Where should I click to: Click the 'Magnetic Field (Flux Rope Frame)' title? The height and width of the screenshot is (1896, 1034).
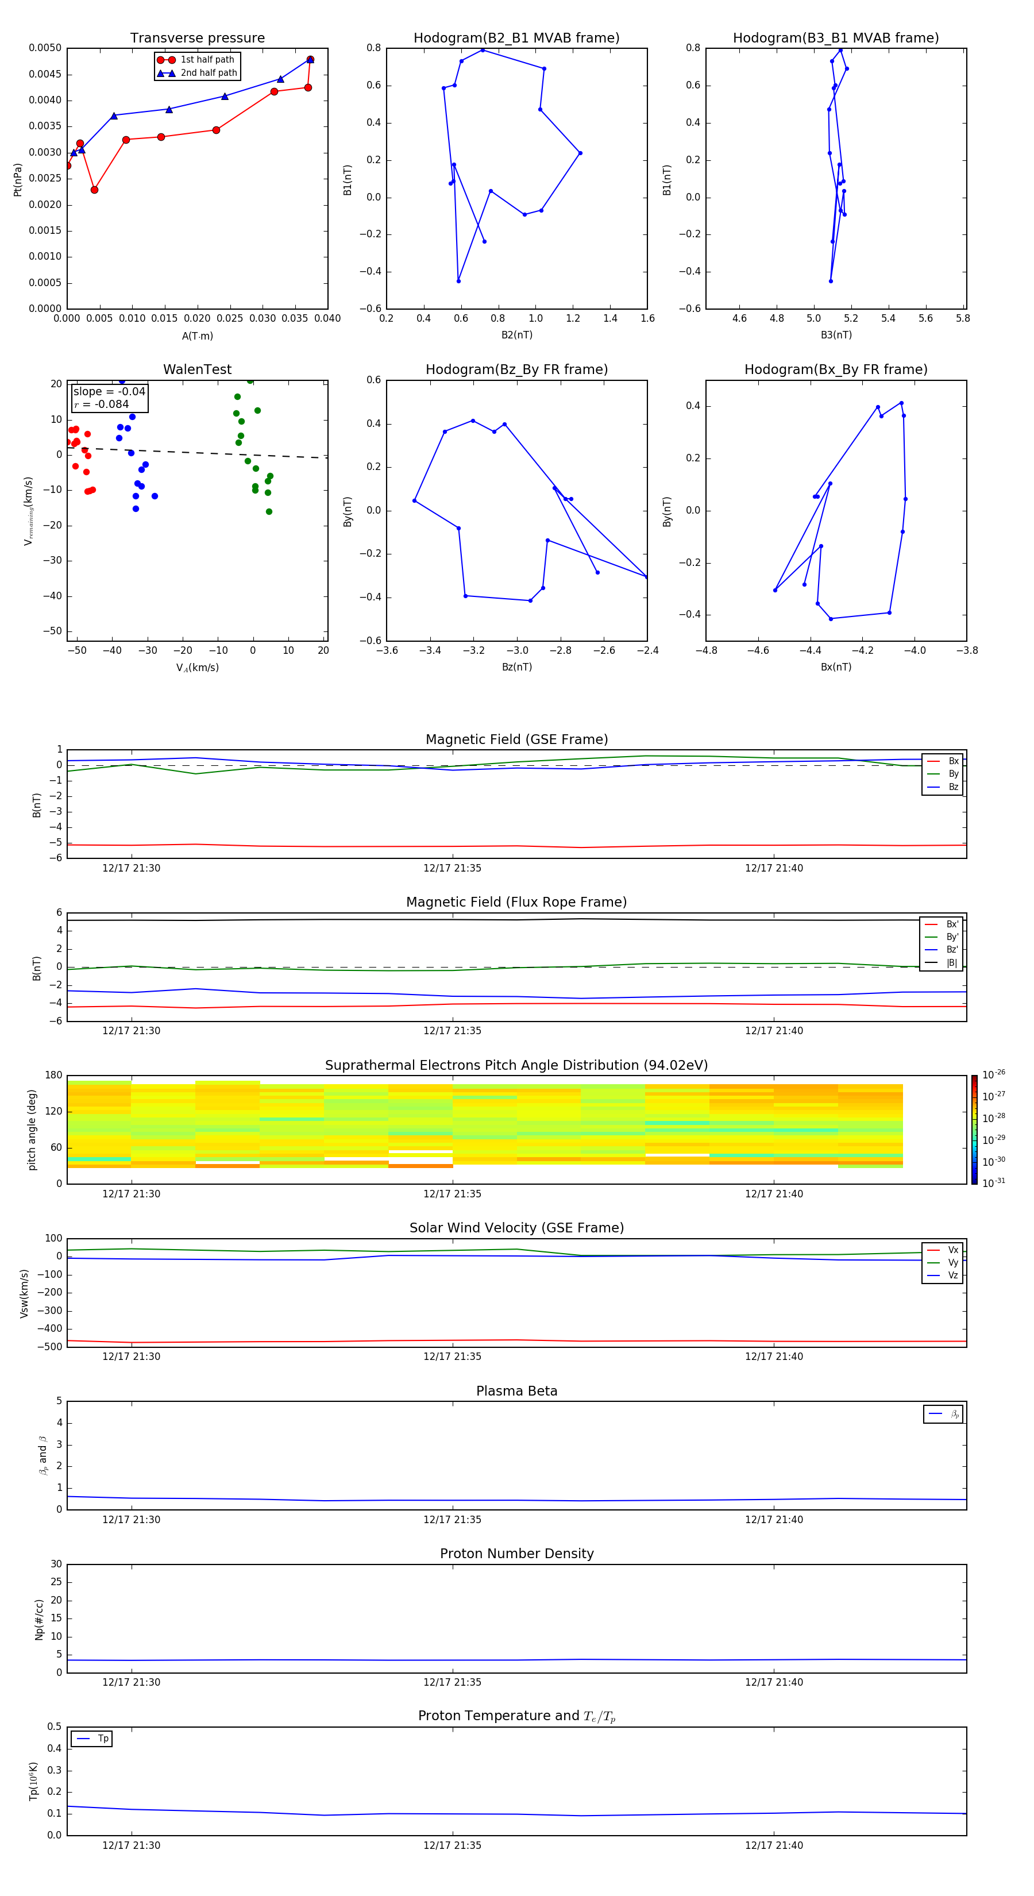tap(516, 903)
